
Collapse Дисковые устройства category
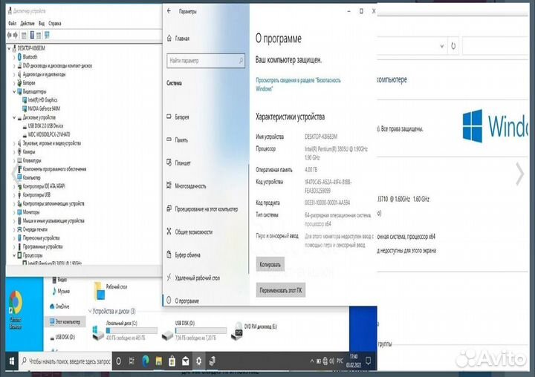[14, 117]
